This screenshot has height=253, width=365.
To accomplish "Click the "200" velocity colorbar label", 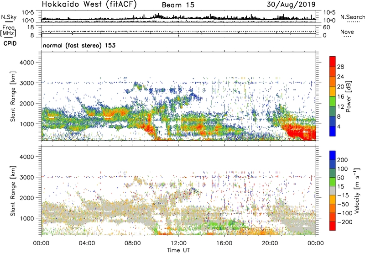I will (x=343, y=160).
